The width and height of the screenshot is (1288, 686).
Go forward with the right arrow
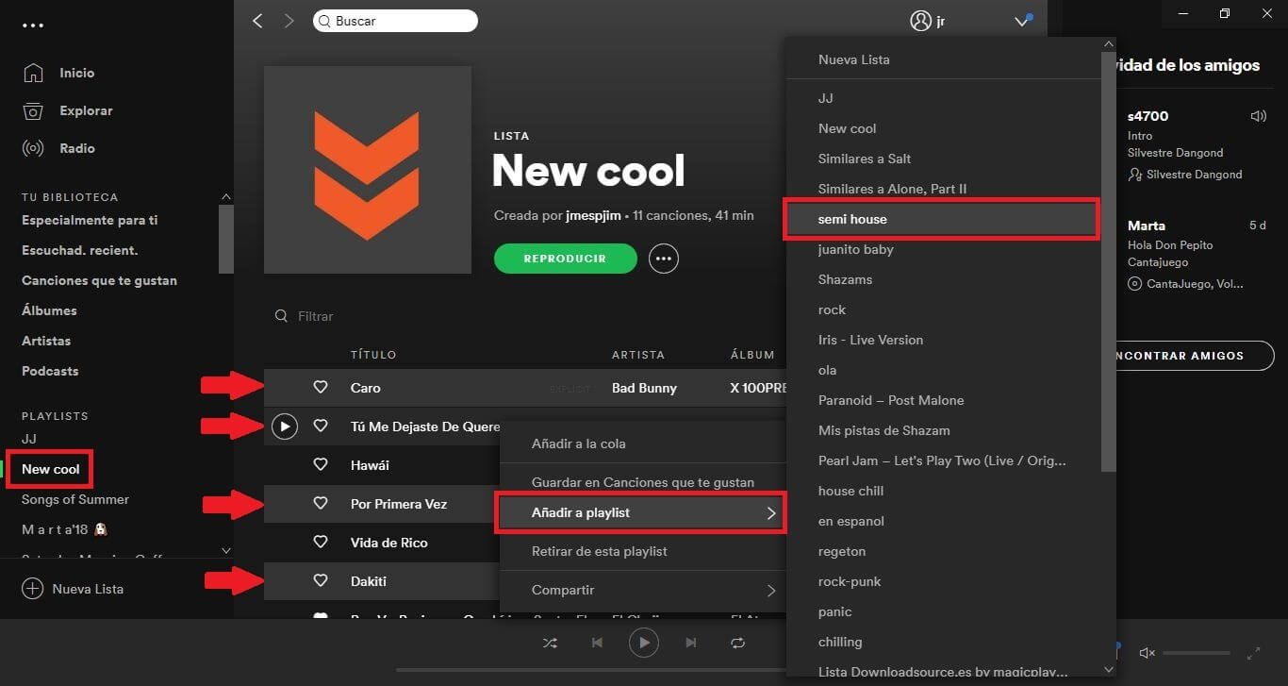(x=289, y=21)
